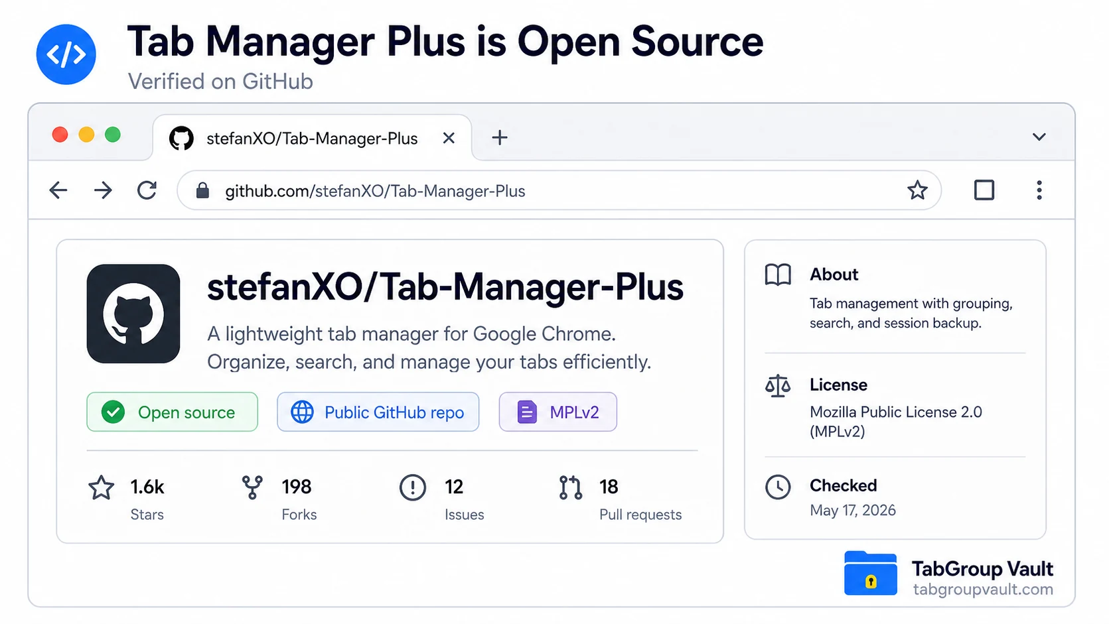Screen dimensions: 1109x624
Task: Click the Public GitHub repo badge
Action: pos(378,412)
